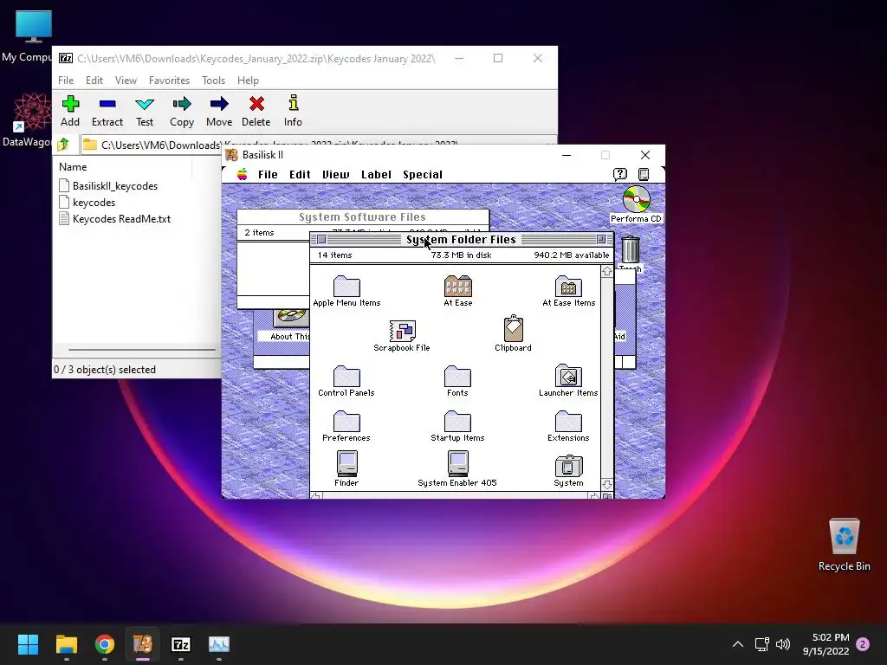Screen dimensions: 887x665
Task: Click close box of System Folder Files window
Action: tap(322, 239)
